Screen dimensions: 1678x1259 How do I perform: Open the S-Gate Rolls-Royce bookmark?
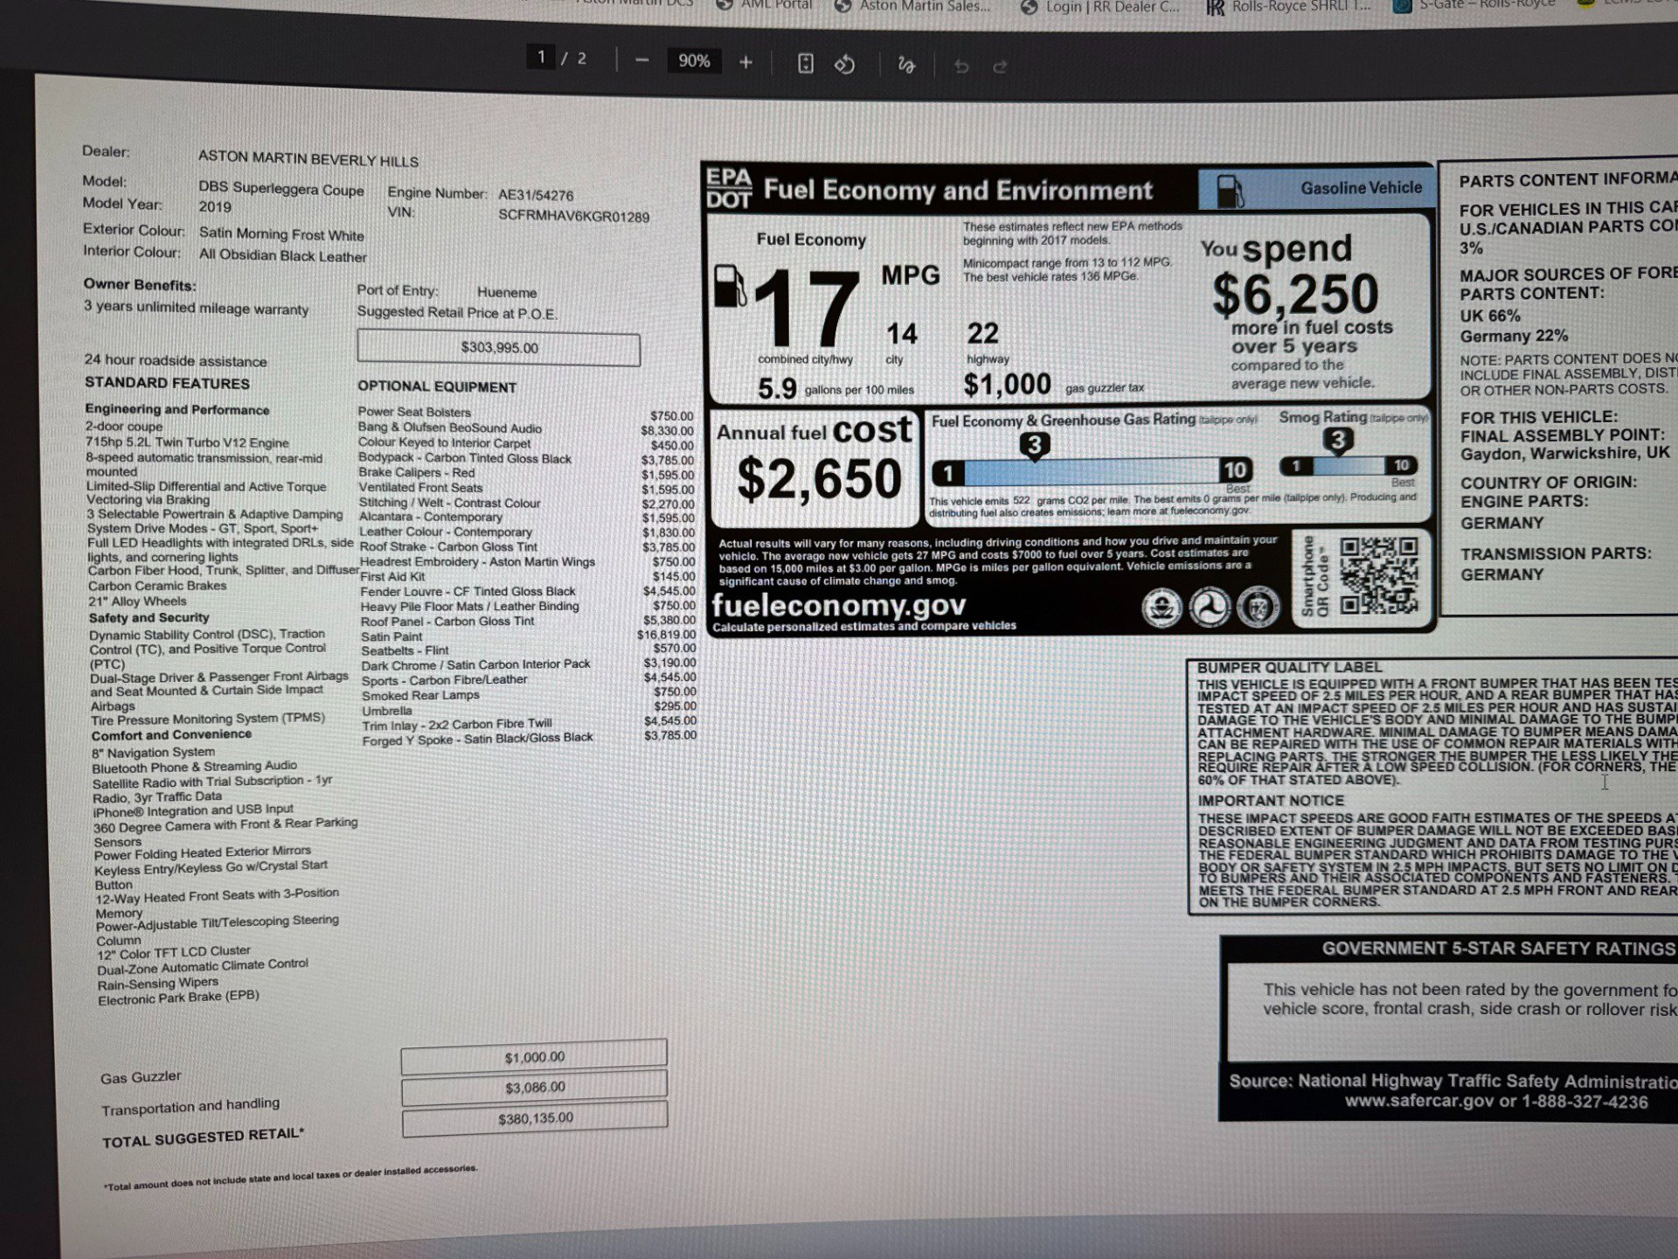point(1486,4)
